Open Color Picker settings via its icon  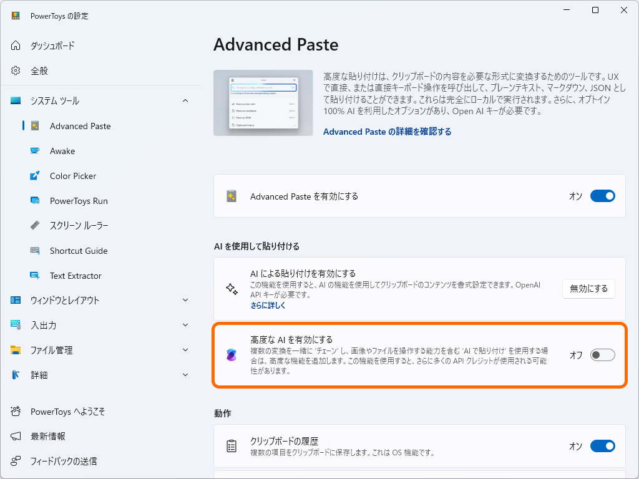tap(36, 176)
